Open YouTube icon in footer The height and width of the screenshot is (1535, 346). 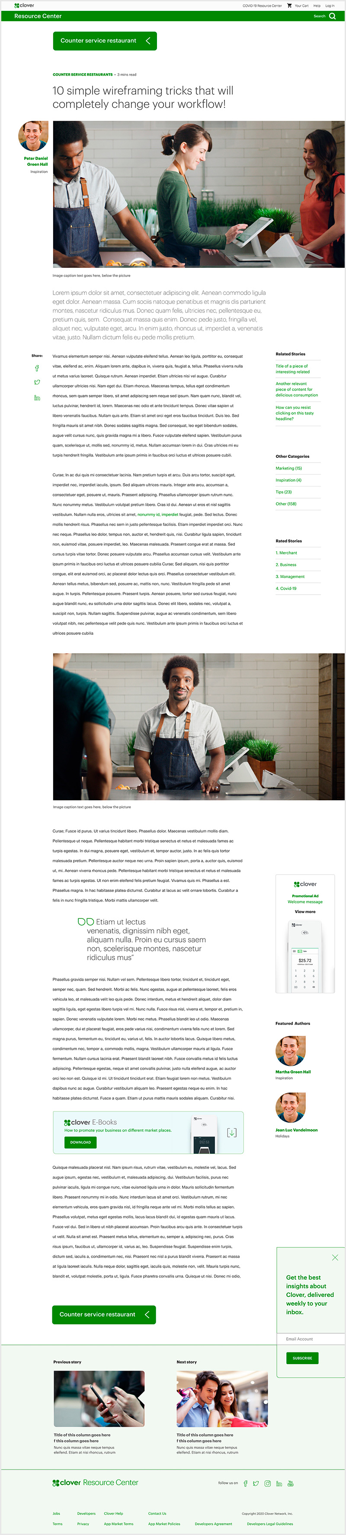(x=291, y=1483)
